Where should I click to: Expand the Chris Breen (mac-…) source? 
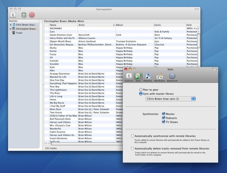click(10, 25)
